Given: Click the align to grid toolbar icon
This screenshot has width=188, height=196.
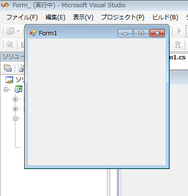Looking at the screenshot, I should (x=10, y=44).
